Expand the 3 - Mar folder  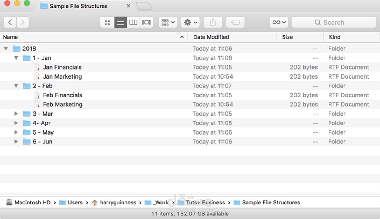click(x=16, y=114)
